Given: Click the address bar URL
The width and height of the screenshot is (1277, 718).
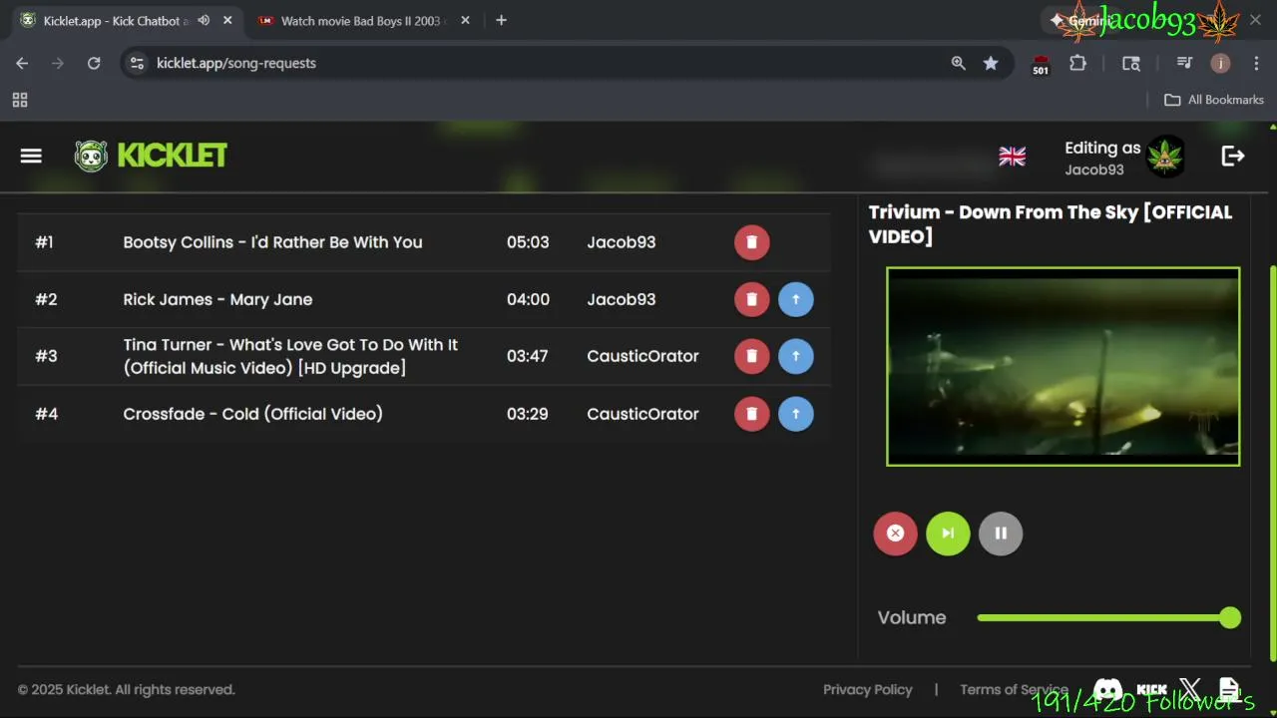Looking at the screenshot, I should pyautogui.click(x=236, y=63).
